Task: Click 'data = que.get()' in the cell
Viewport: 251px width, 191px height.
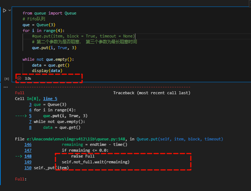Action: [x=51, y=65]
